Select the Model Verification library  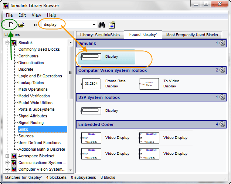point(34,96)
